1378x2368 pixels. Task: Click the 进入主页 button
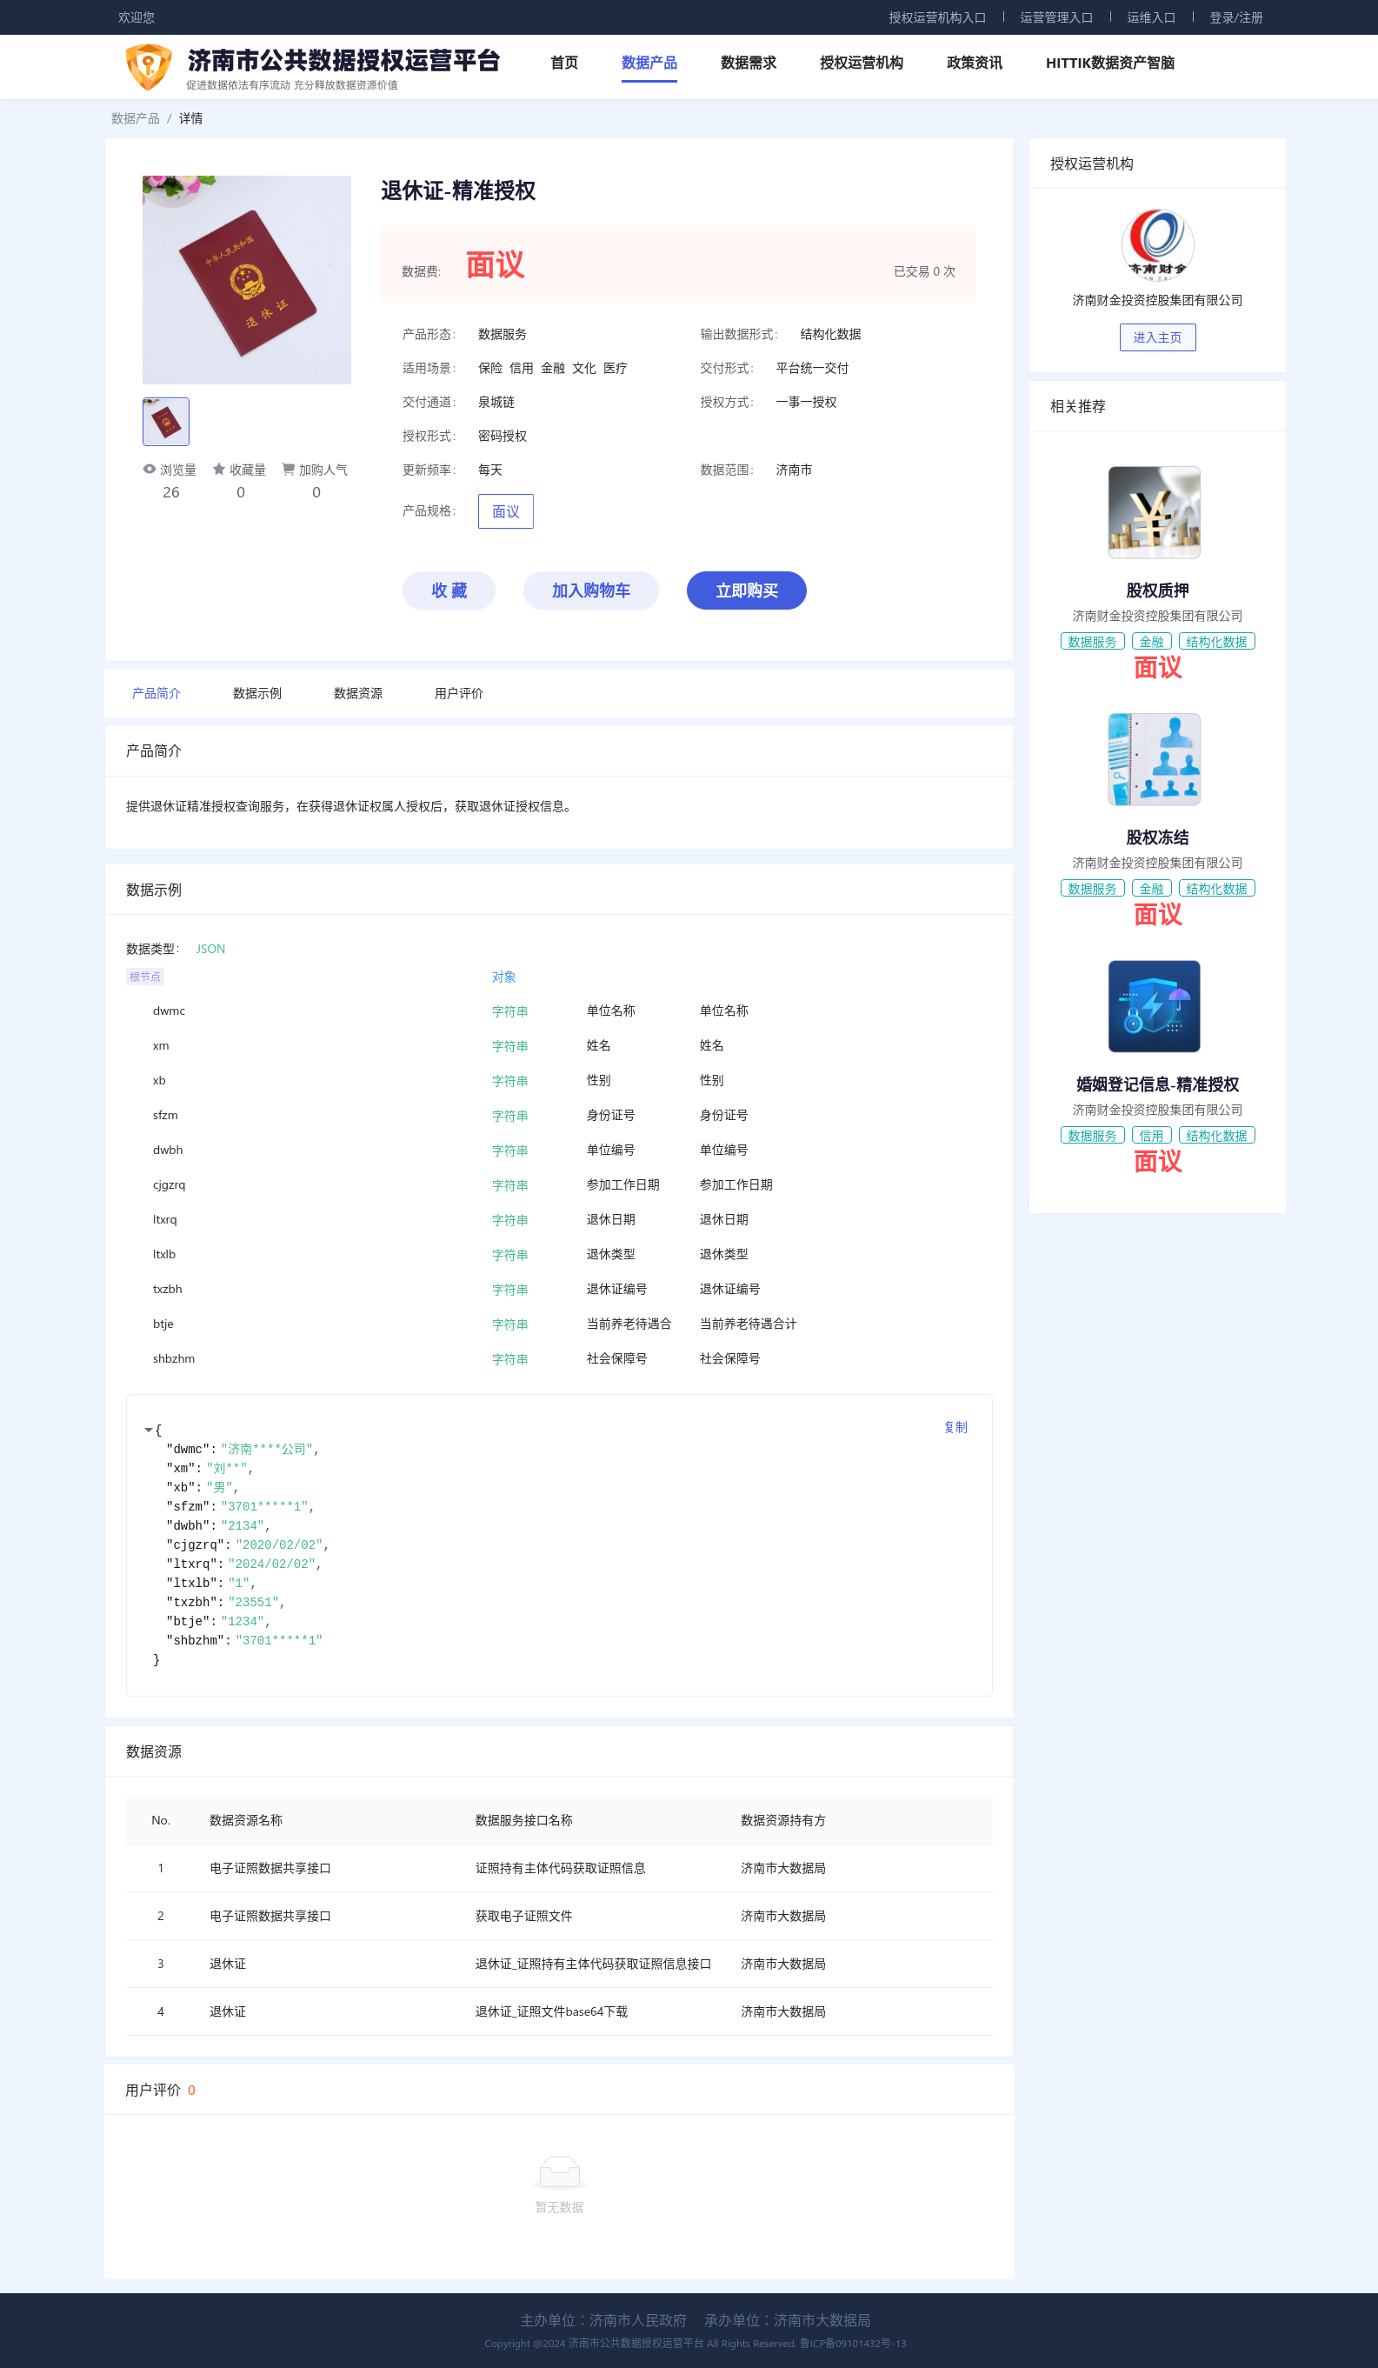coord(1157,337)
